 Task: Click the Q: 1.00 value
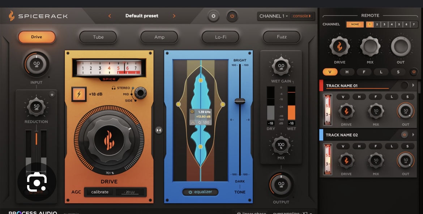point(204,122)
